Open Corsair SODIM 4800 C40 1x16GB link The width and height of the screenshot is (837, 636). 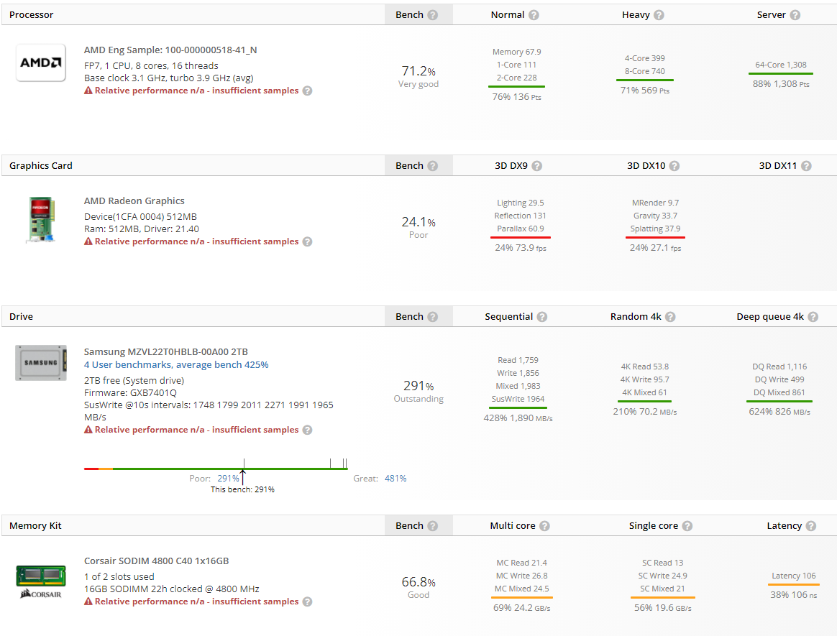[x=157, y=561]
